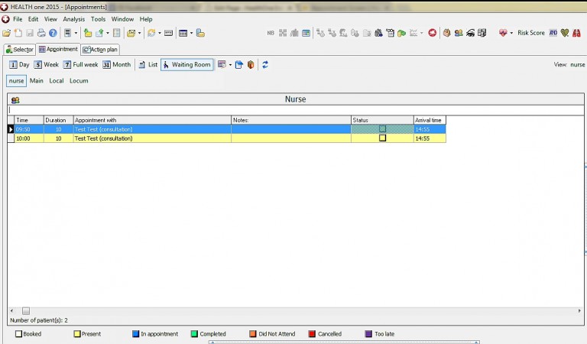Click the calendar grid toolbar icon
The image size is (587, 344).
click(x=183, y=33)
